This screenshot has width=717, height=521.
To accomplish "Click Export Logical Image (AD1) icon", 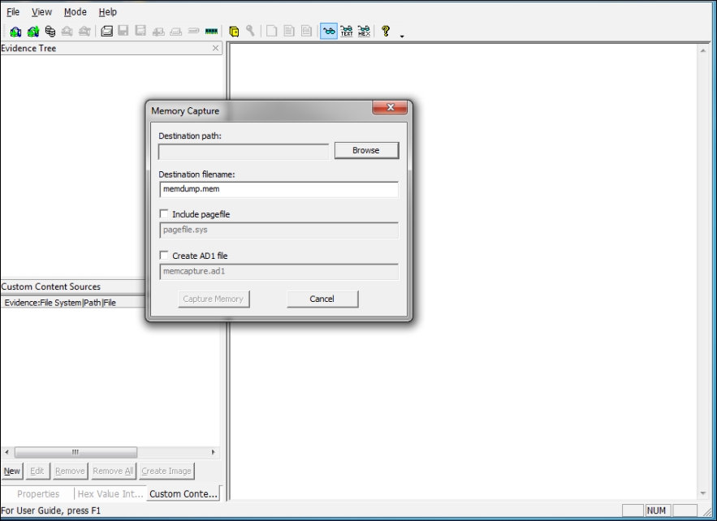I will [x=140, y=31].
